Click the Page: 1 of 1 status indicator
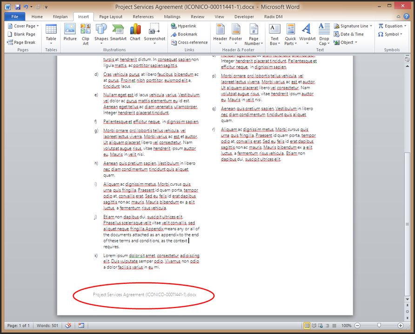 pyautogui.click(x=18, y=326)
